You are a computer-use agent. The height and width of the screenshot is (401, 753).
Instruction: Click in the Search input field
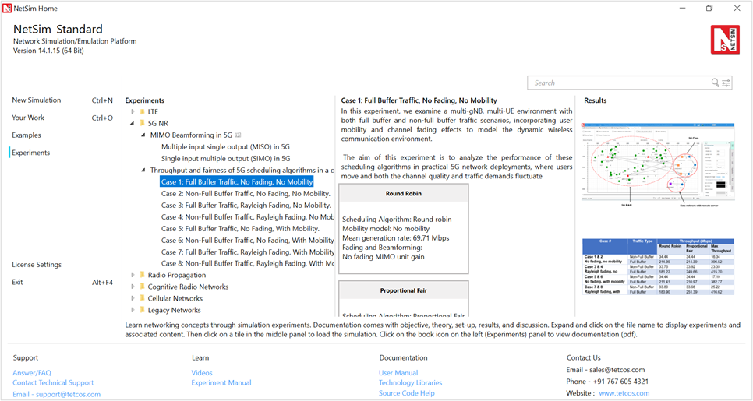[620, 83]
